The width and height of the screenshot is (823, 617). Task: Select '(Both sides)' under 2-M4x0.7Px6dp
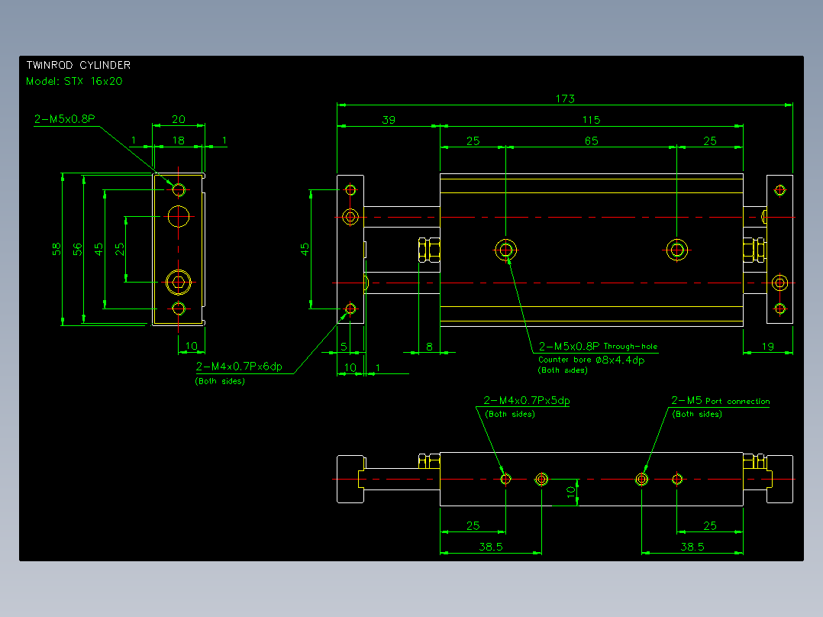coord(220,381)
